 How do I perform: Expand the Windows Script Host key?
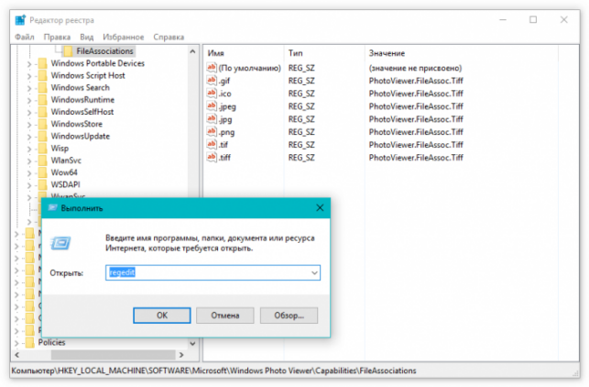[x=29, y=76]
